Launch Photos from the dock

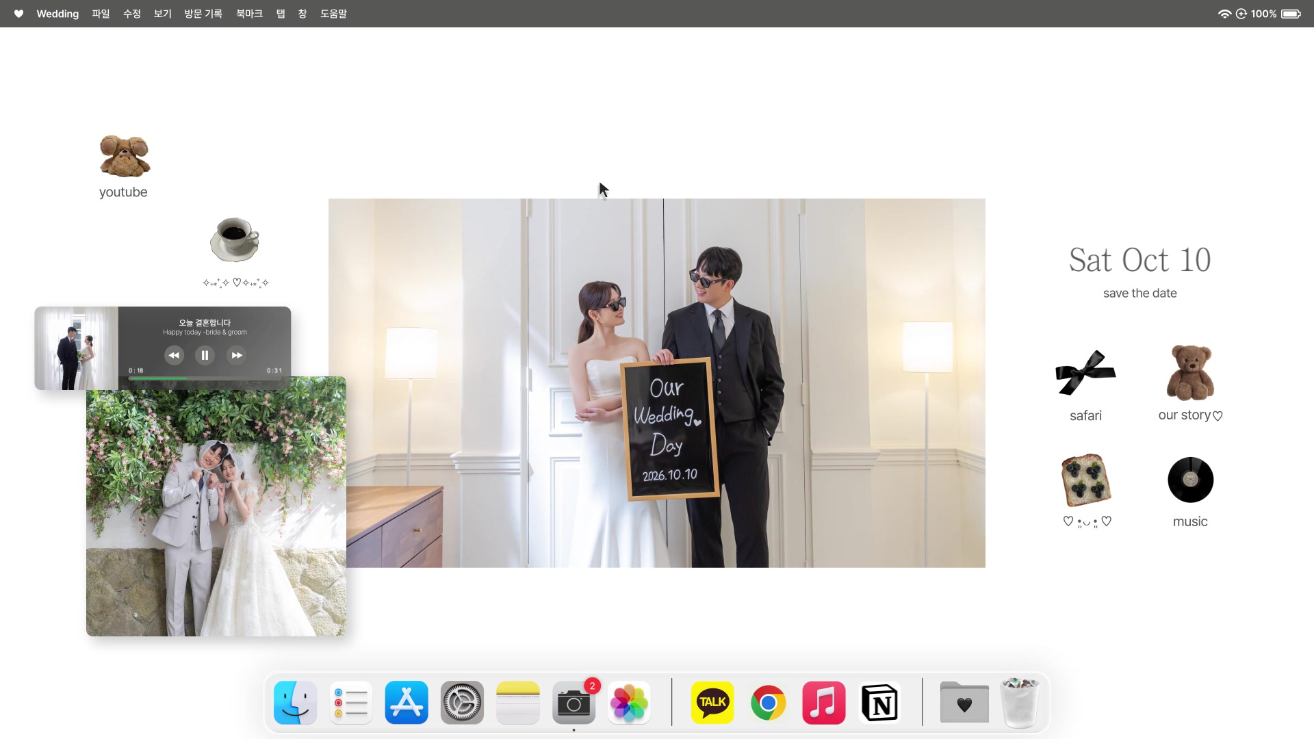[x=629, y=703]
